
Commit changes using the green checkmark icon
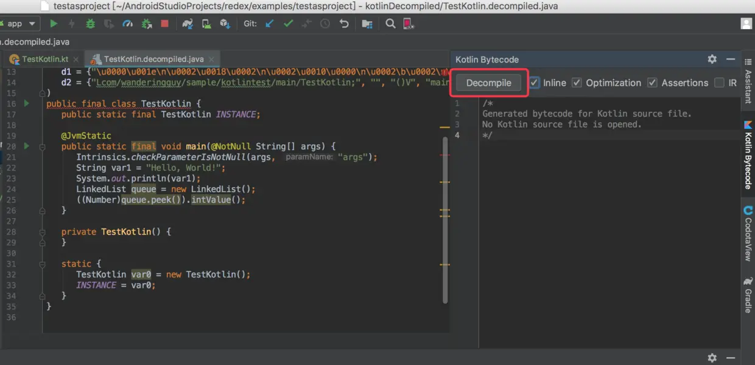point(288,24)
